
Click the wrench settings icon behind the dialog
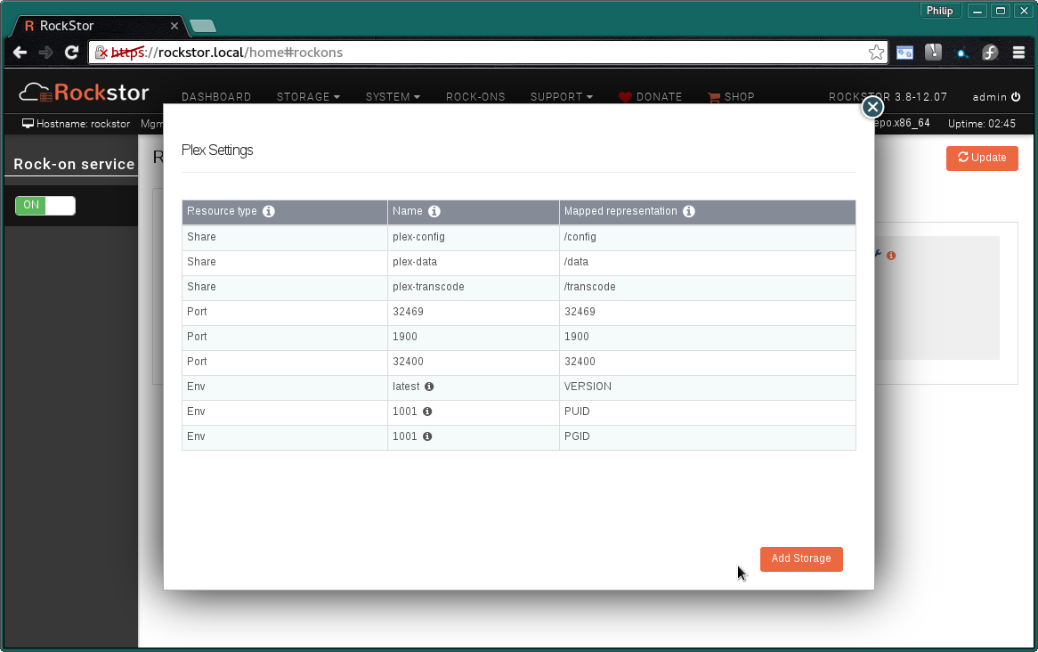pyautogui.click(x=878, y=254)
